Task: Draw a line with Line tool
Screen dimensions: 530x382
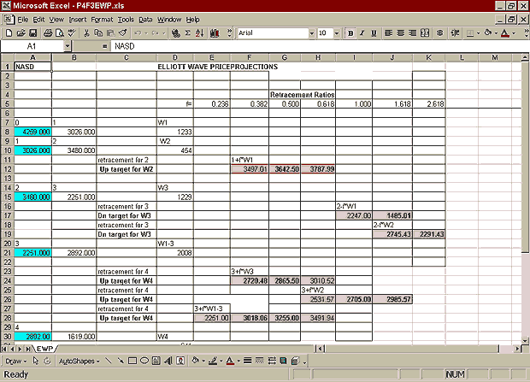Action: click(x=109, y=361)
